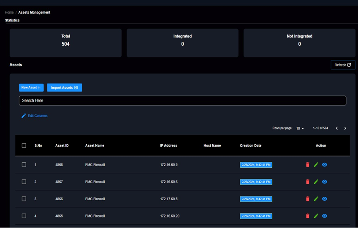Click the New Asset button
358x239 pixels.
31,88
